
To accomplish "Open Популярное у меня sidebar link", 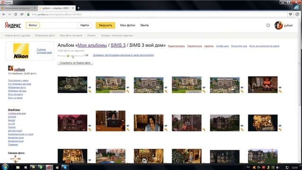I will 18,80.
